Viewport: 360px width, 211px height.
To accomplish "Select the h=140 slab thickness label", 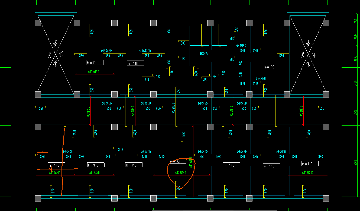I will click(178, 162).
